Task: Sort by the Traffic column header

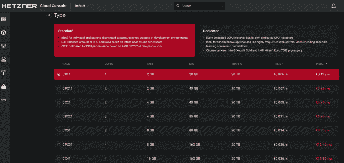Action: (x=237, y=64)
